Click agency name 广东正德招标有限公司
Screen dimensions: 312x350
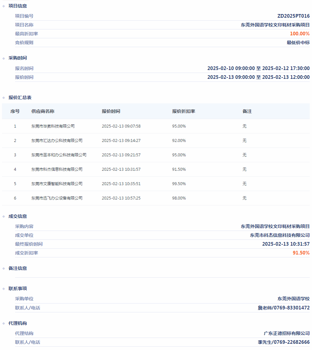click(287, 333)
